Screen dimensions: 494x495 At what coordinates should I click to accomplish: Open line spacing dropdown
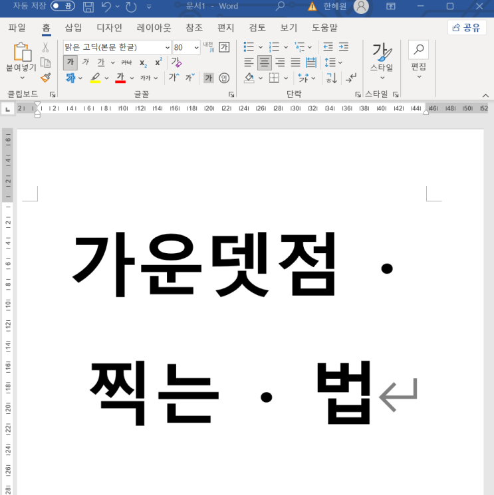coord(333,62)
